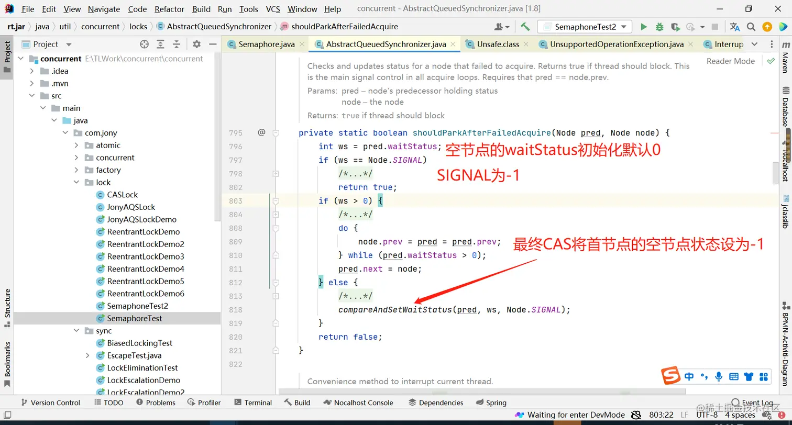Open the profile run icon
This screenshot has height=425, width=792.
click(x=691, y=27)
